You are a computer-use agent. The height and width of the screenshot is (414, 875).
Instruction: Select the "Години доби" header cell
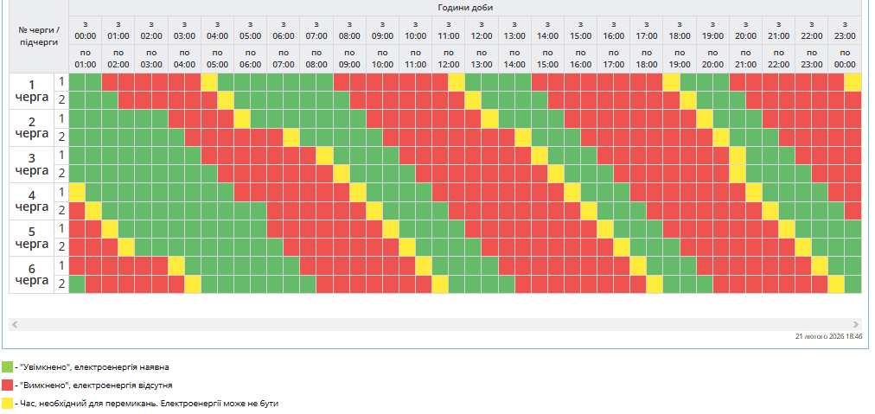(464, 8)
